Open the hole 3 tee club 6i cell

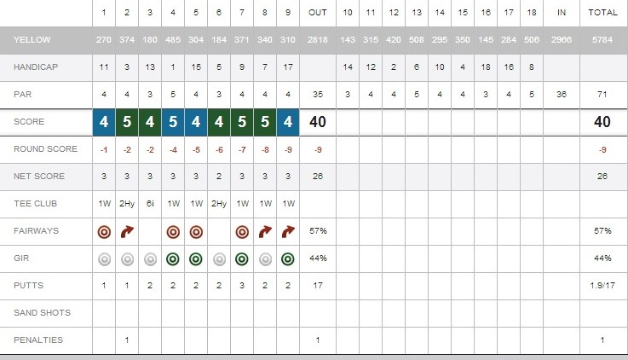[150, 204]
